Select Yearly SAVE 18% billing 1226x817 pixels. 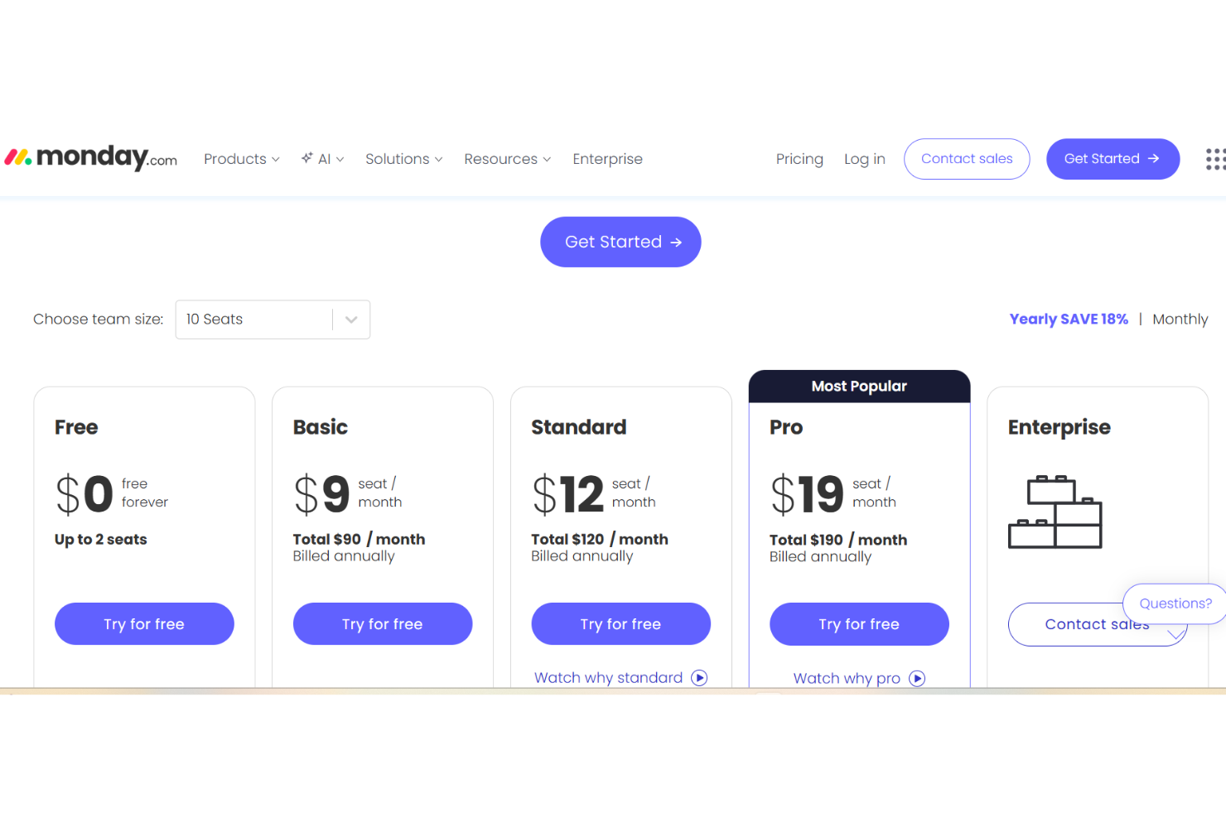click(x=1069, y=319)
